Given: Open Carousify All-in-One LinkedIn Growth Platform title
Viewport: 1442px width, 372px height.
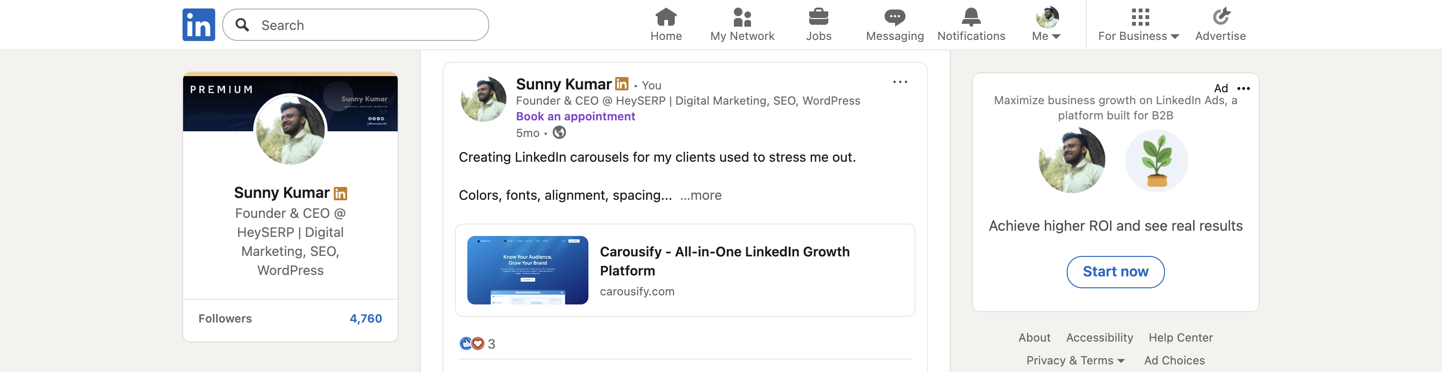Looking at the screenshot, I should click(724, 261).
